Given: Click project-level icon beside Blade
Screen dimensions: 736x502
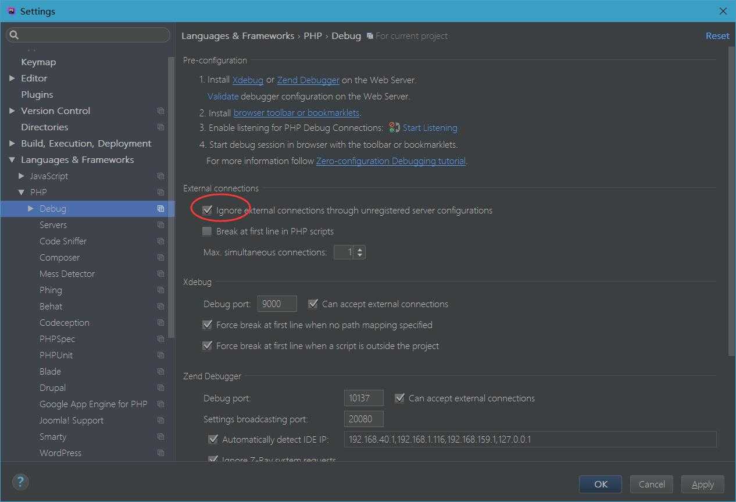Looking at the screenshot, I should pos(160,371).
